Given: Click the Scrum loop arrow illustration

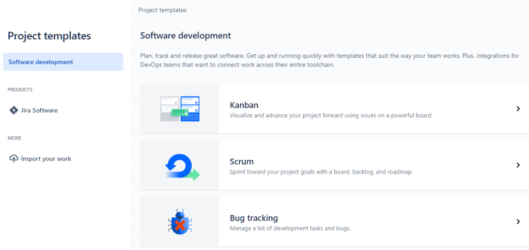Looking at the screenshot, I should 182,167.
